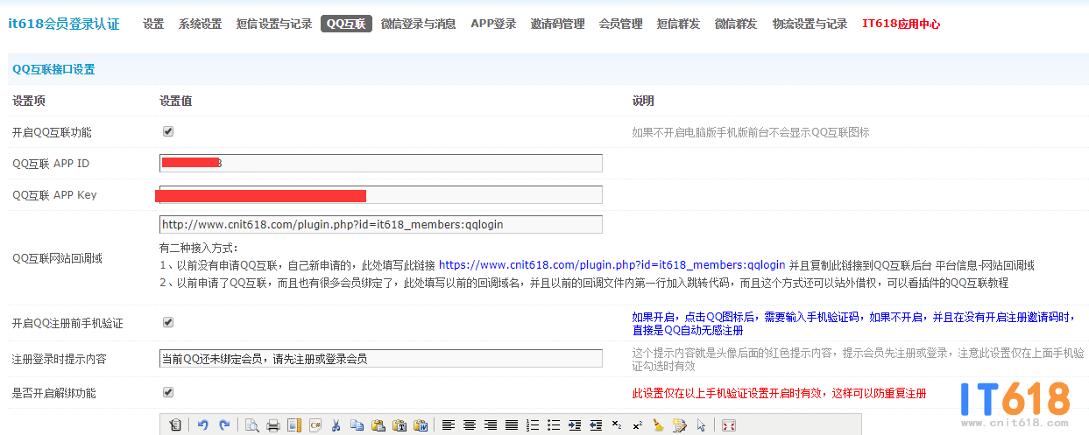
Task: Focus the QQ互联 APP ID field
Action: 381,163
